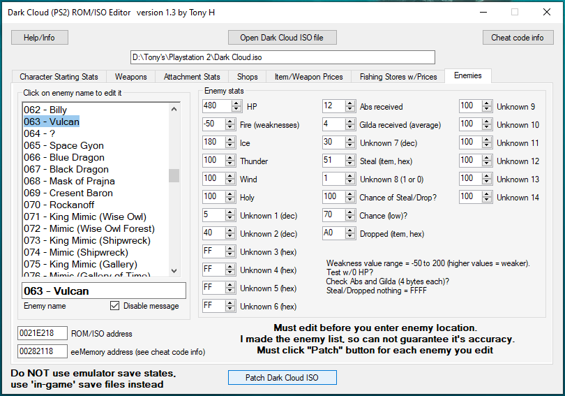Increase Abs received with spinner up arrow
The height and width of the screenshot is (396, 565).
351,104
